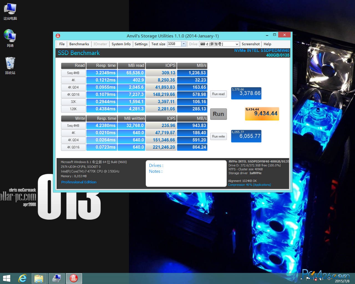This screenshot has width=355, height=284.
Task: Click the 943.83 MB/s write value
Action: 192,126
